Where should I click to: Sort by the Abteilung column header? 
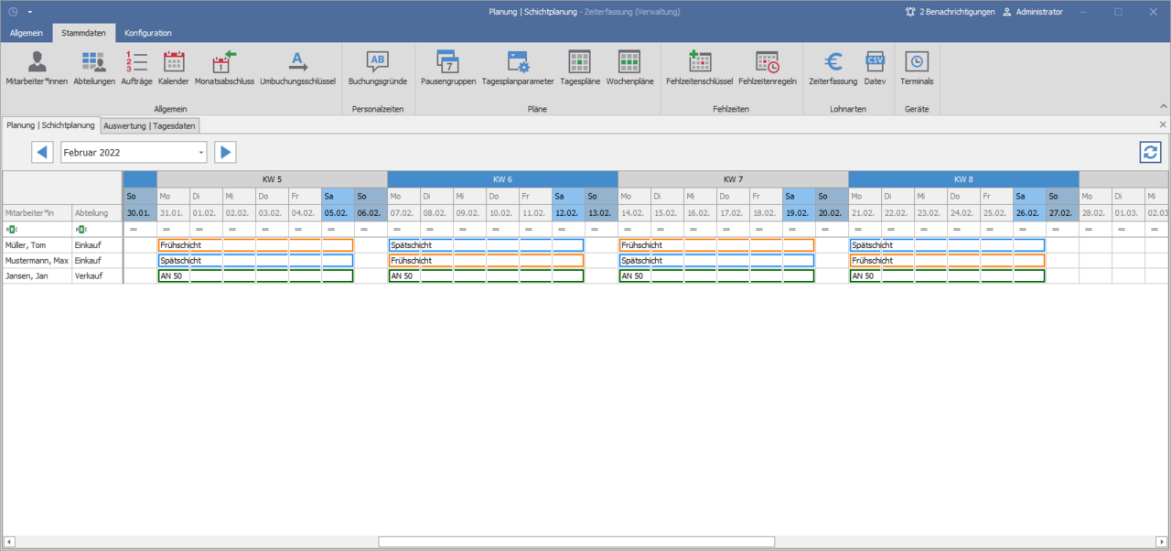tap(97, 212)
